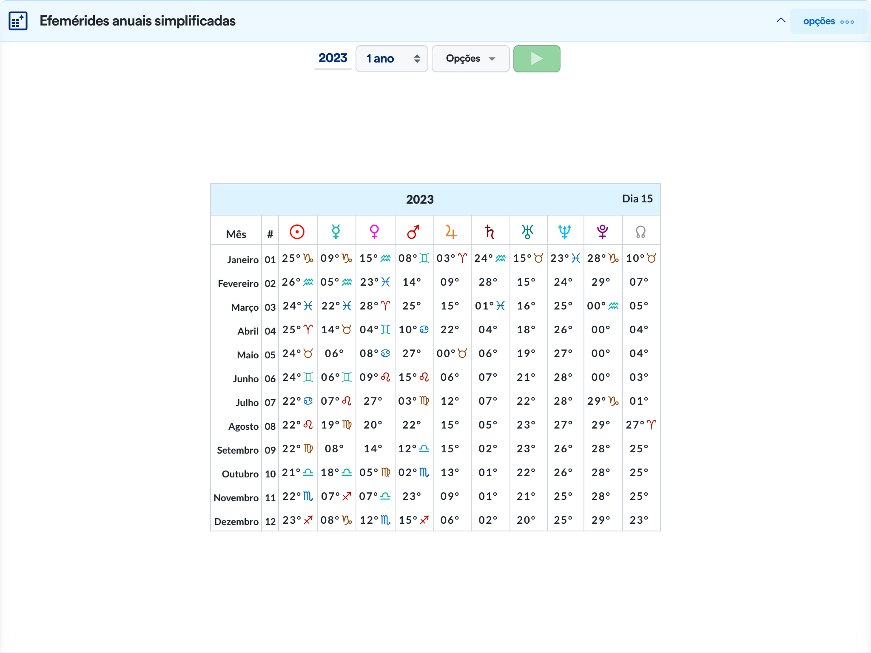The image size is (871, 653).
Task: Select the Março row label
Action: coord(245,307)
